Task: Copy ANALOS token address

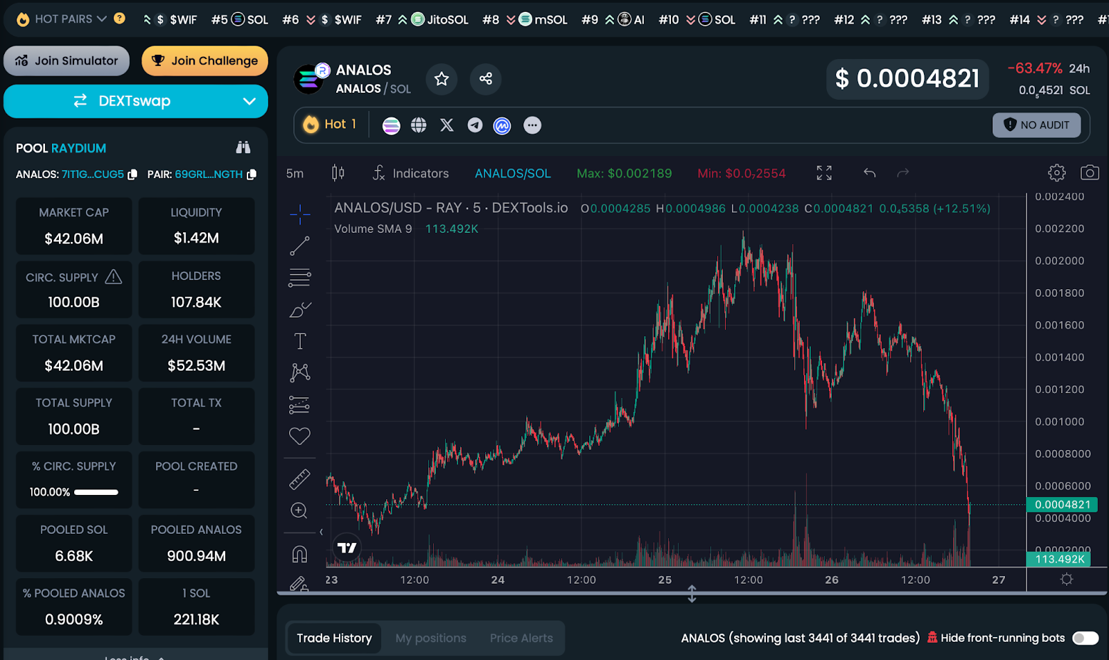Action: 132,175
